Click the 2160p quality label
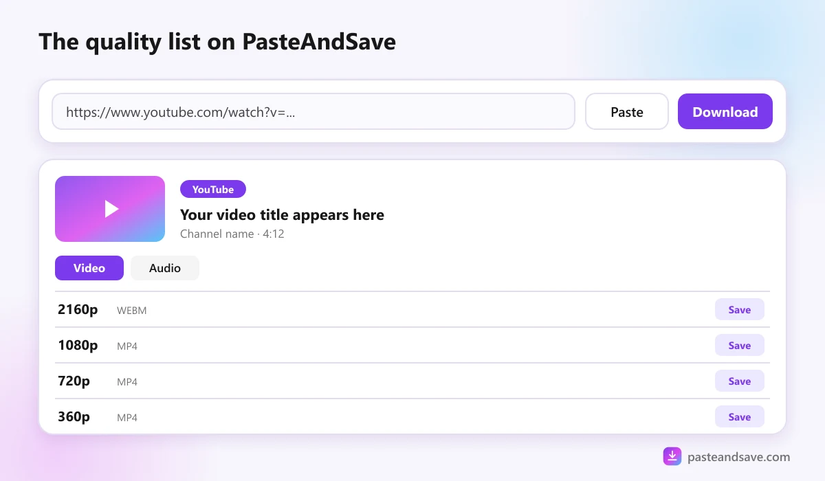 click(78, 309)
